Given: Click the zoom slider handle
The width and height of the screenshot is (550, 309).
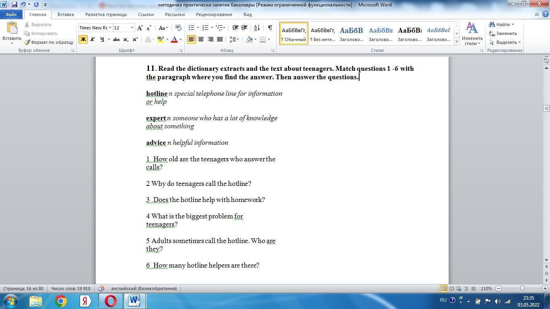Looking at the screenshot, I should point(522,288).
